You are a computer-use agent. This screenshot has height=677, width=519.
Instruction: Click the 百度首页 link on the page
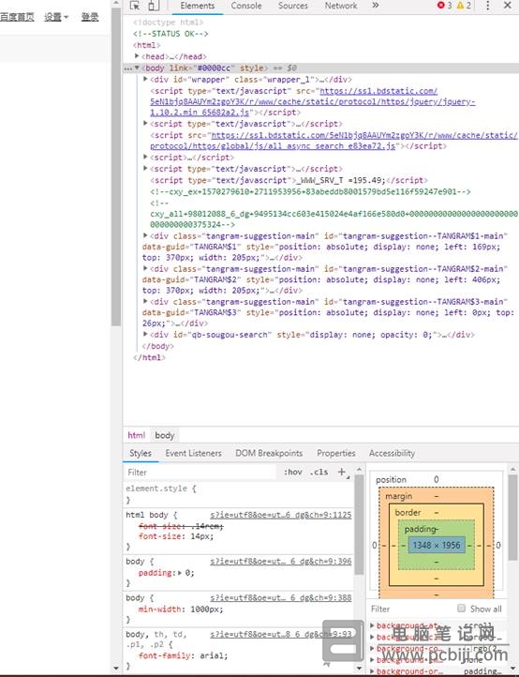click(17, 17)
